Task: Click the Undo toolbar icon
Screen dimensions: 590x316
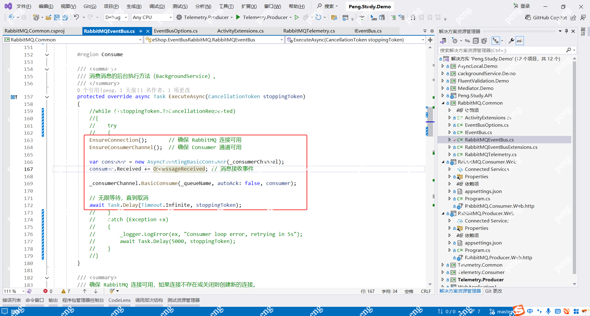Action: [77, 17]
